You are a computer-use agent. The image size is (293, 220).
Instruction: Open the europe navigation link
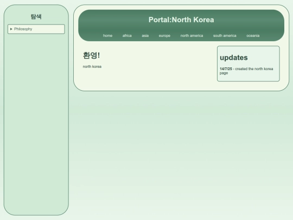[x=164, y=35]
